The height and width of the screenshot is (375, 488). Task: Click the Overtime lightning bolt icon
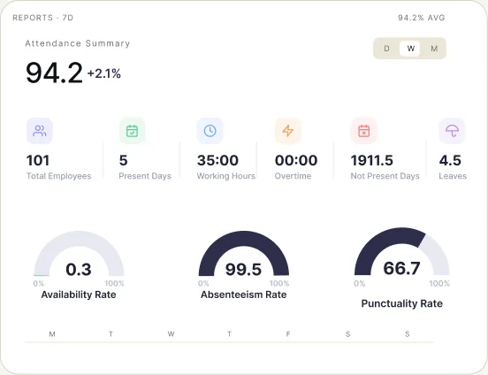coord(288,131)
